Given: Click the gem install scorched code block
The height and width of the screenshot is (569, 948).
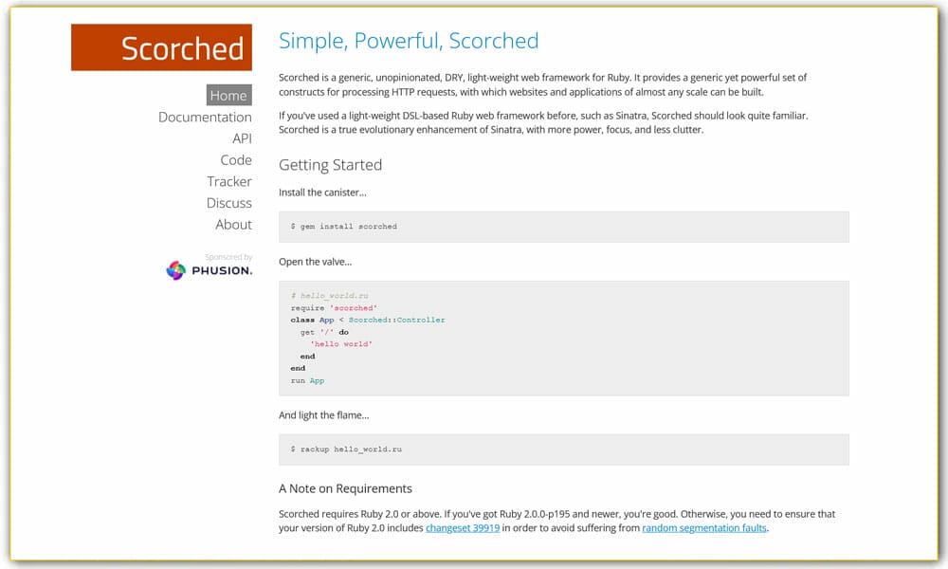Looking at the screenshot, I should 564,226.
